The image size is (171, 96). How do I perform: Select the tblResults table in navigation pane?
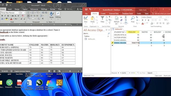click(91, 39)
